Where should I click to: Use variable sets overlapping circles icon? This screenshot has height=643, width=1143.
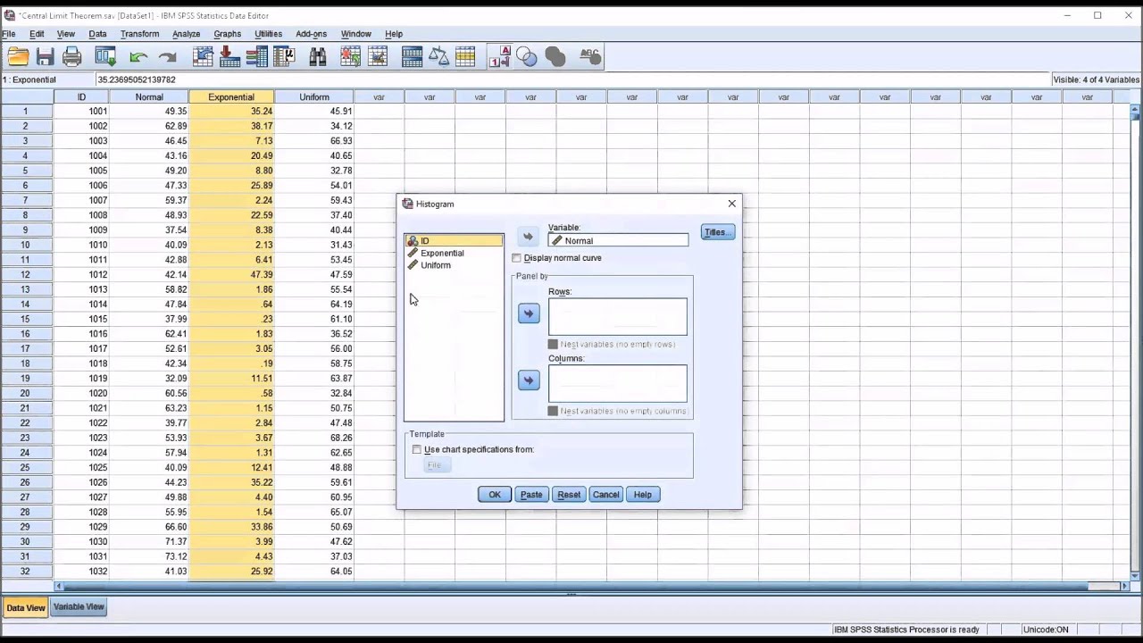pos(527,57)
